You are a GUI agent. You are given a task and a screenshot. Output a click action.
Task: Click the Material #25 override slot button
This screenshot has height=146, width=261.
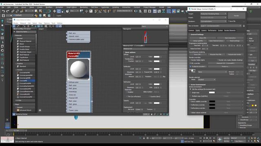(x=226, y=63)
